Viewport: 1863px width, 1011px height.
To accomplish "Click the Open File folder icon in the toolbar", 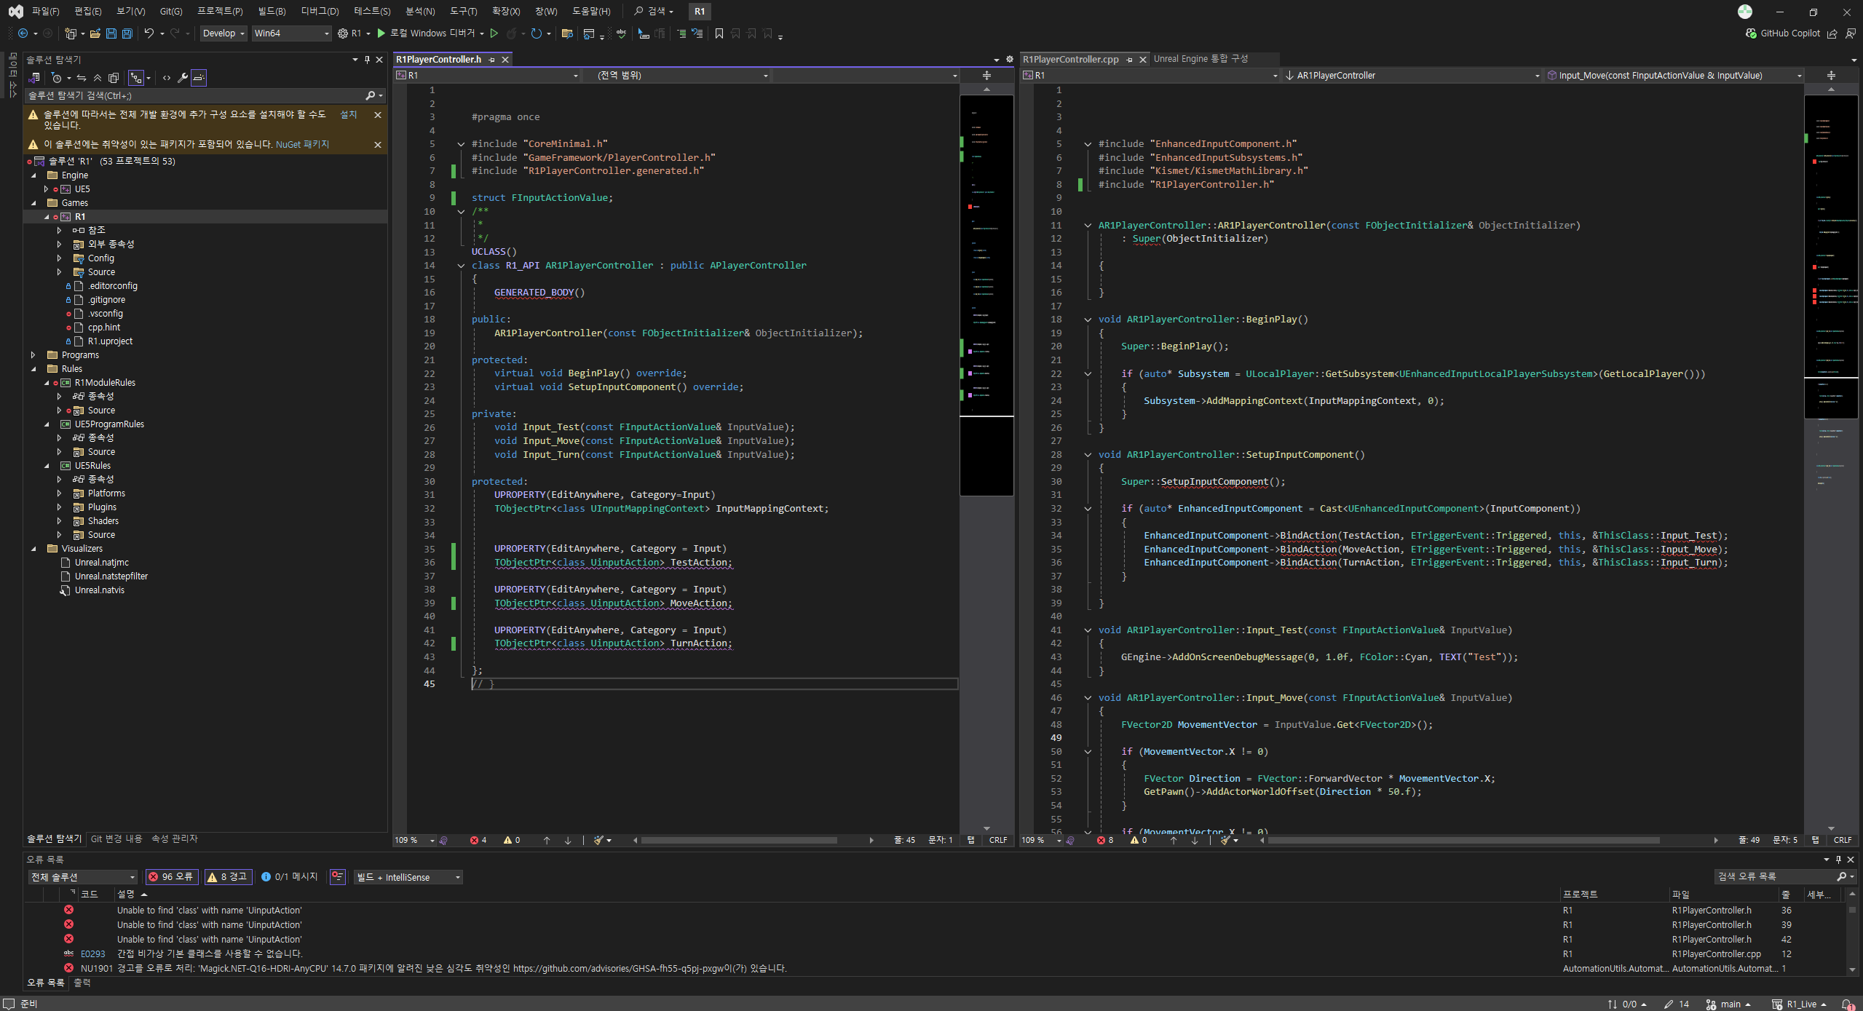I will [x=95, y=33].
